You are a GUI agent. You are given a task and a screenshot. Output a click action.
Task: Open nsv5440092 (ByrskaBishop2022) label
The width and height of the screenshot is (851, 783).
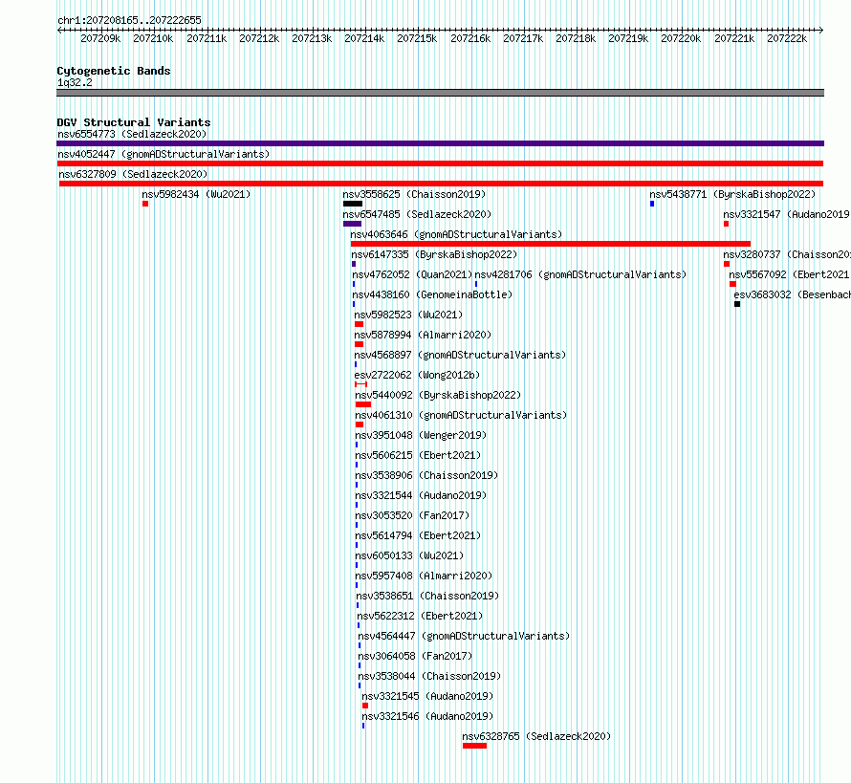(438, 395)
